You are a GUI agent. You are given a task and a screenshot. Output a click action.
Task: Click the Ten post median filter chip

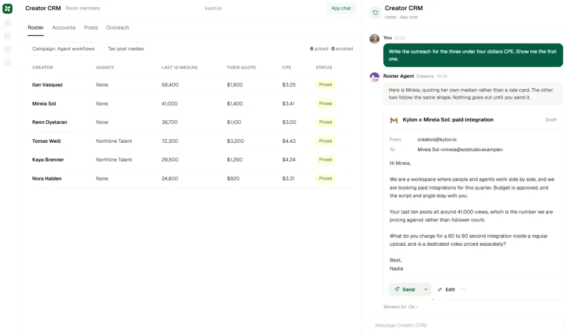coord(126,49)
